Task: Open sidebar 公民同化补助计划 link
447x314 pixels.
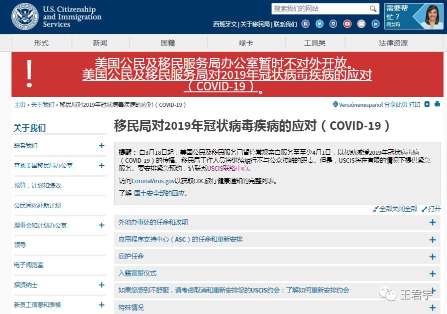Action: pyautogui.click(x=37, y=206)
